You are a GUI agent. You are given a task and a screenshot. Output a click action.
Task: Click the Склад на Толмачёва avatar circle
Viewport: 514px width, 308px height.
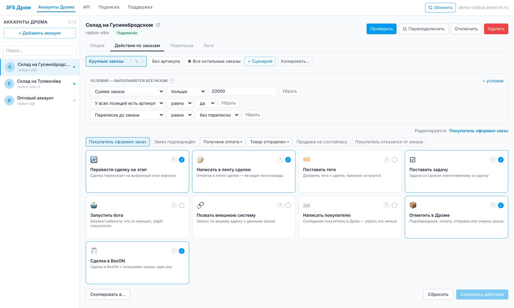9,84
